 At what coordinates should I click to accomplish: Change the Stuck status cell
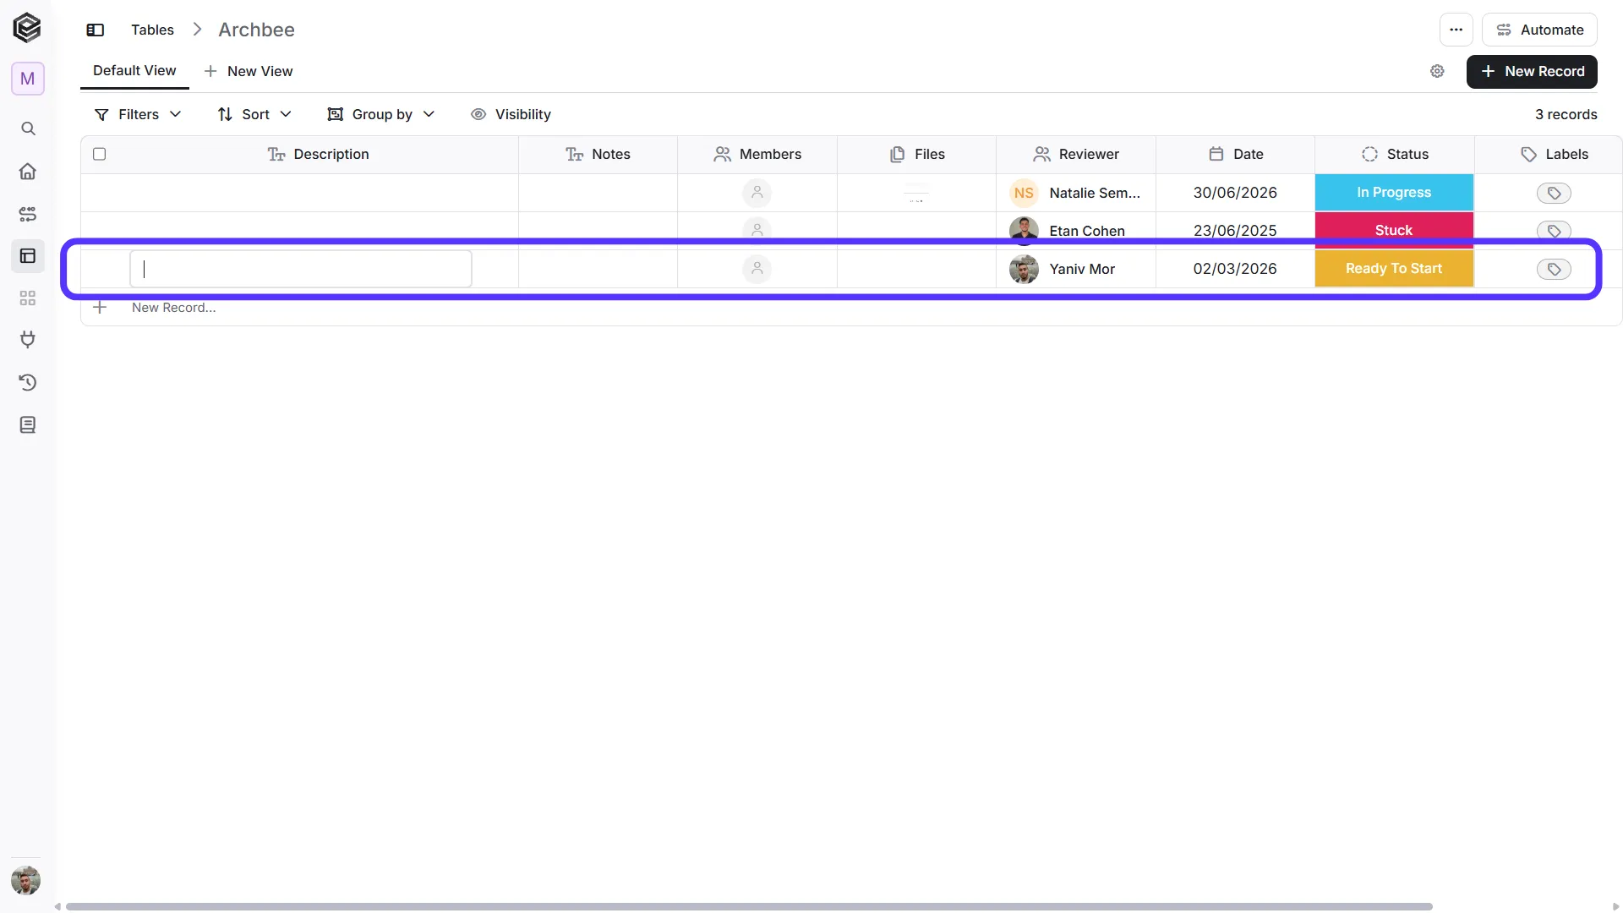pos(1394,230)
